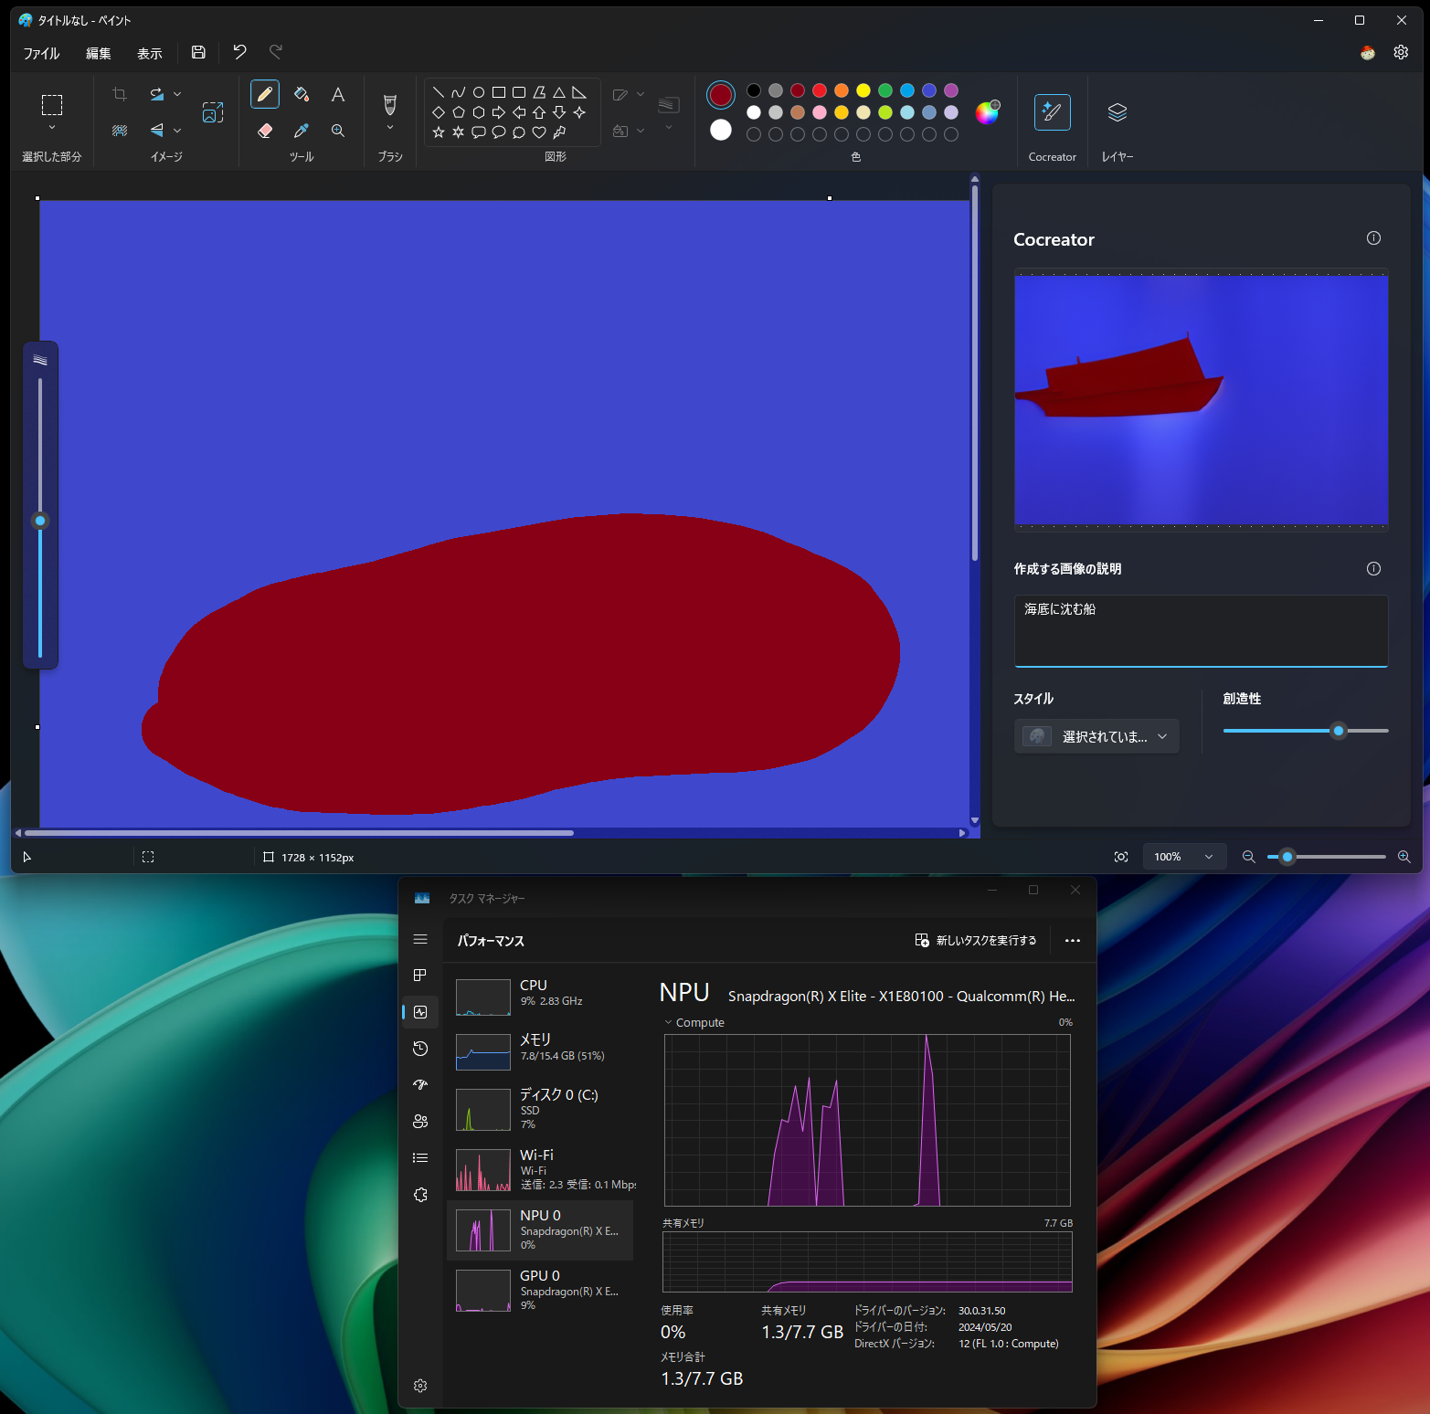Open the スタイル style dropdown in Cocreator
Screen dimensions: 1430x1414
[x=1096, y=736]
